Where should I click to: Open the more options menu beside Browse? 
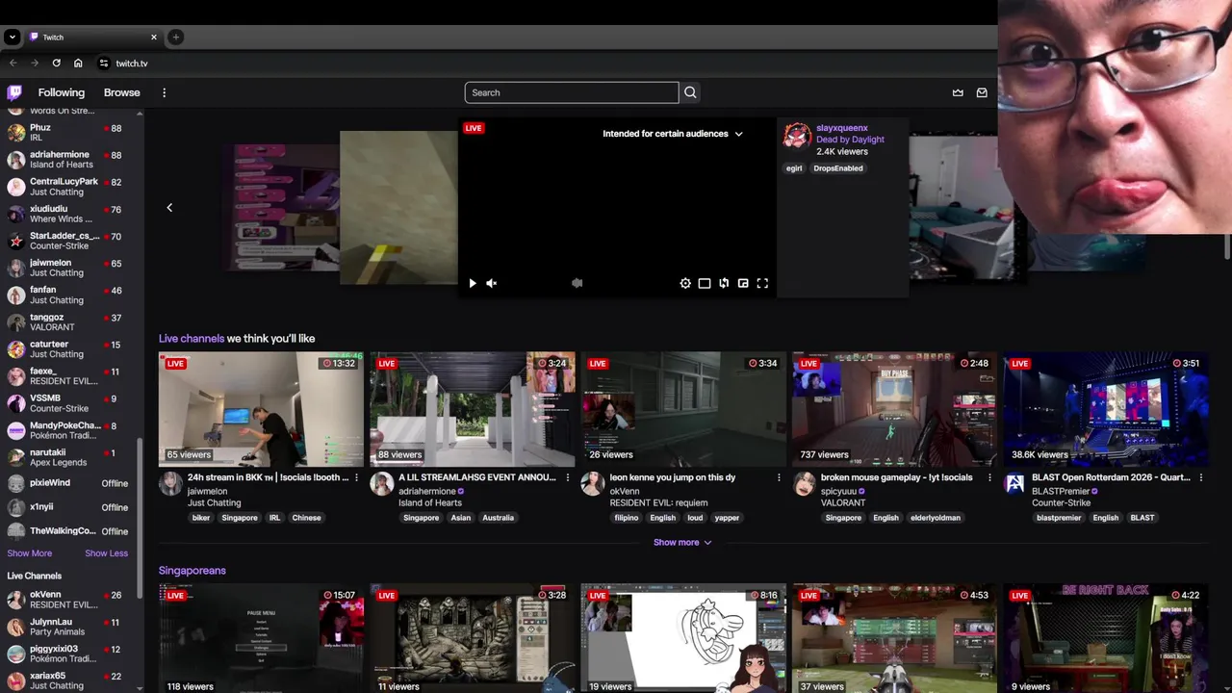164,92
